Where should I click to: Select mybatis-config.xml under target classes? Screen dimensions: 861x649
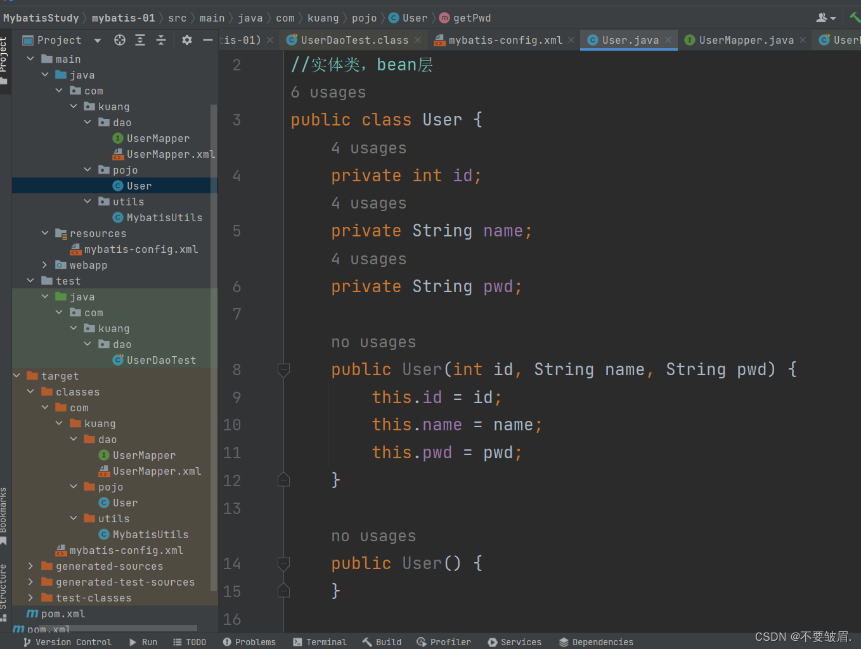(x=119, y=550)
